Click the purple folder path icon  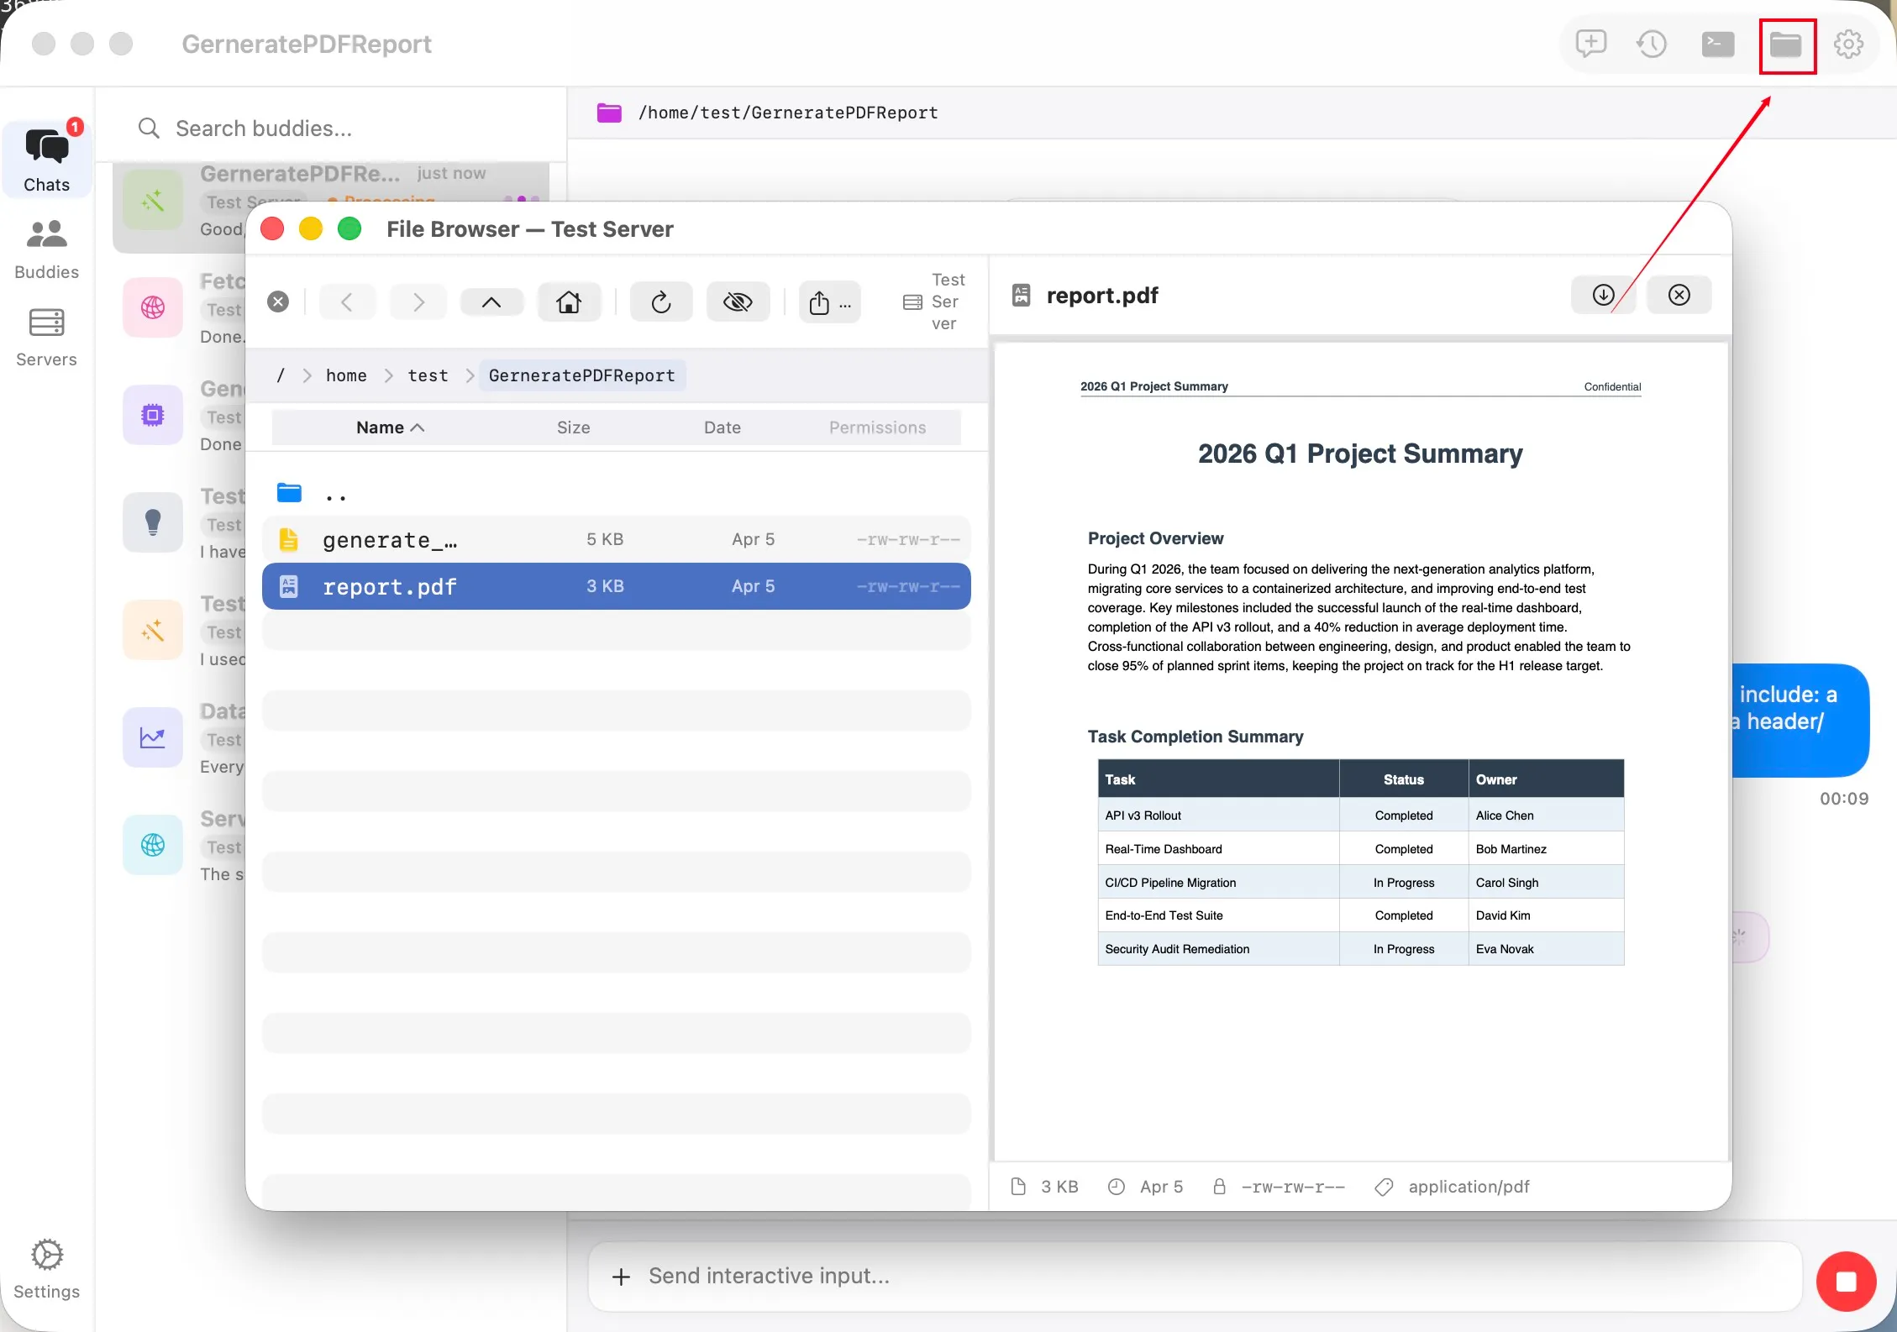tap(609, 113)
